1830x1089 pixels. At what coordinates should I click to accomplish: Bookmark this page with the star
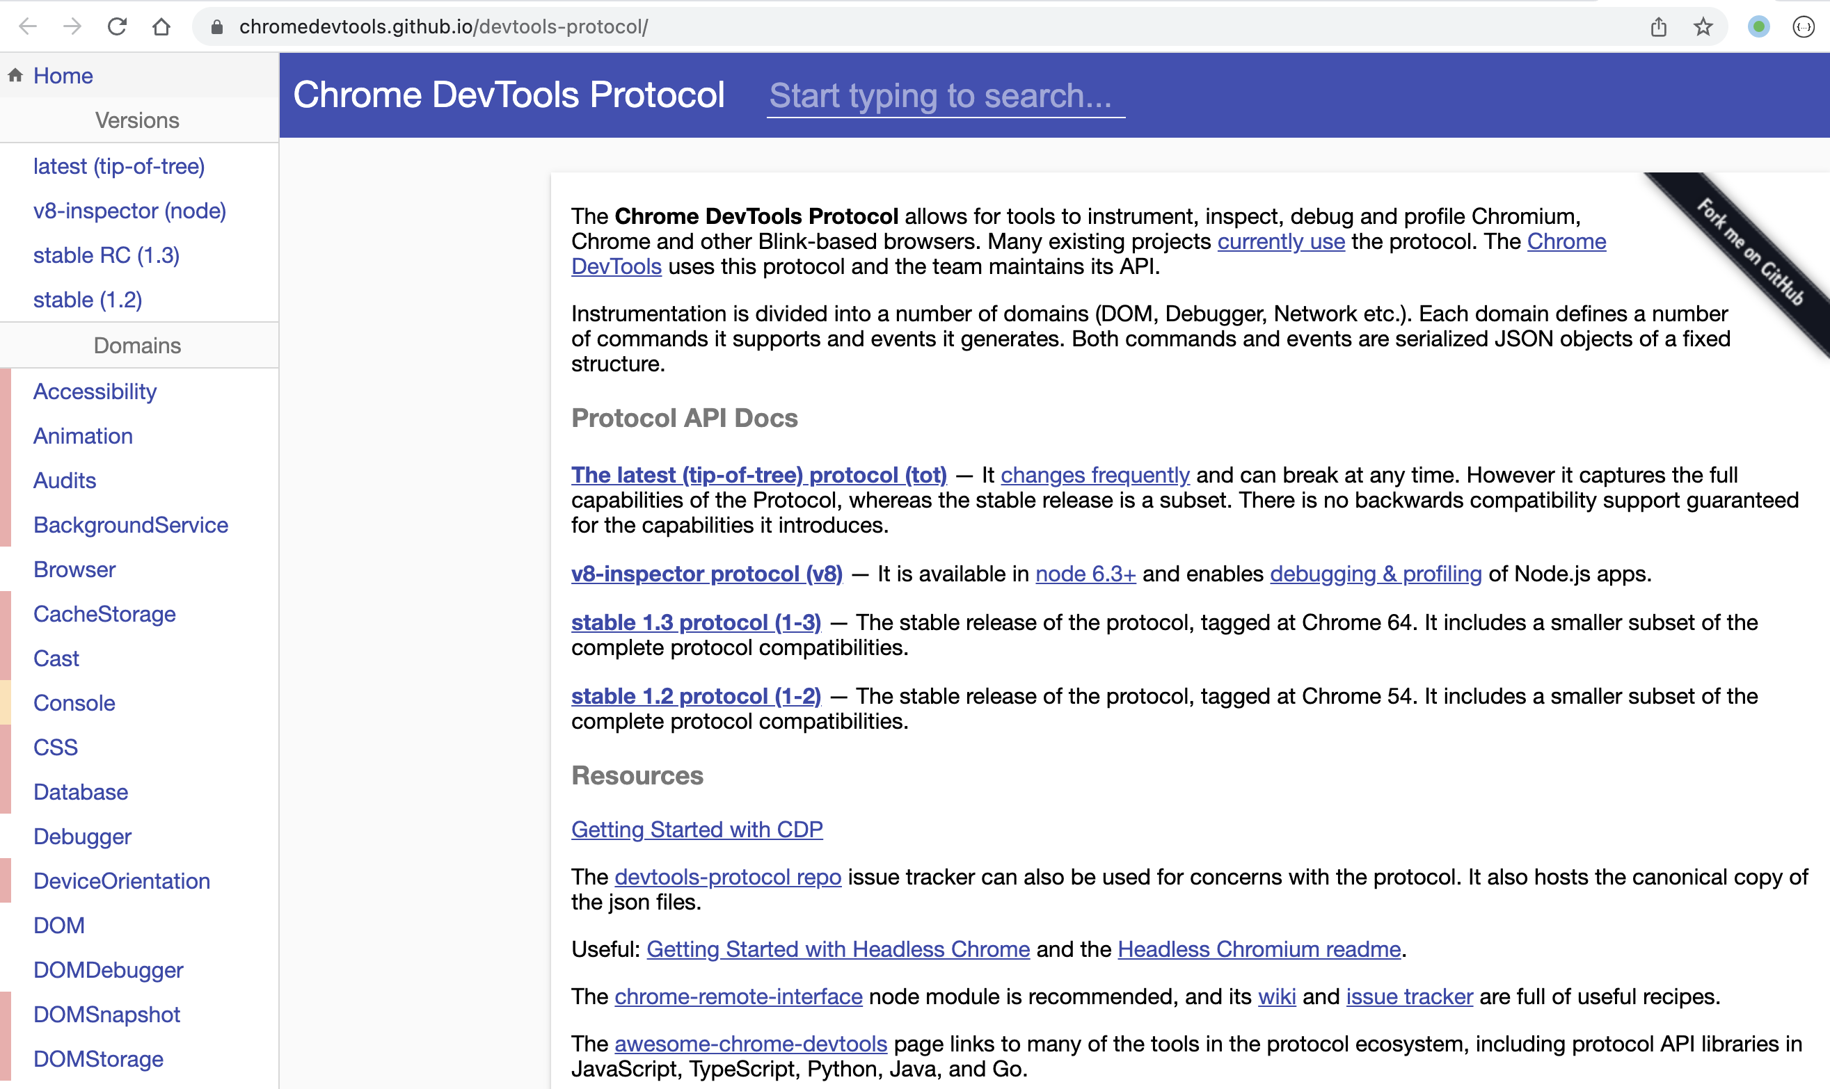[x=1703, y=27]
